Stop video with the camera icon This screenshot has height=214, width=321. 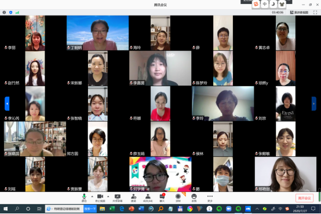click(100, 198)
